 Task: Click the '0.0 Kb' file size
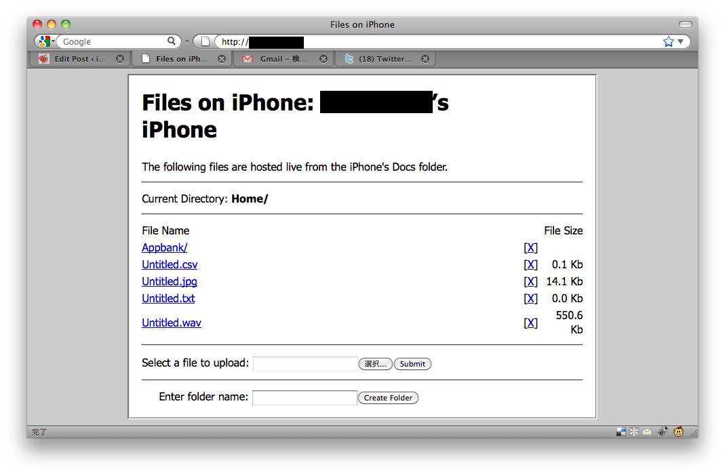click(568, 299)
